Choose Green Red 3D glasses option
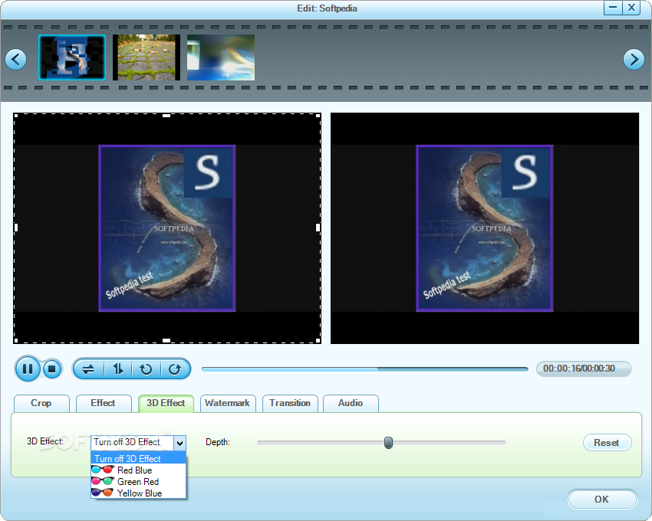Image resolution: width=652 pixels, height=521 pixels. coord(139,481)
